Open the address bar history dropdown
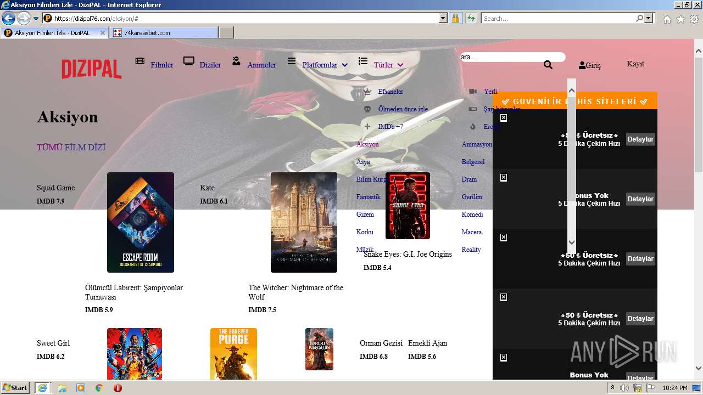This screenshot has height=395, width=703. [x=443, y=18]
